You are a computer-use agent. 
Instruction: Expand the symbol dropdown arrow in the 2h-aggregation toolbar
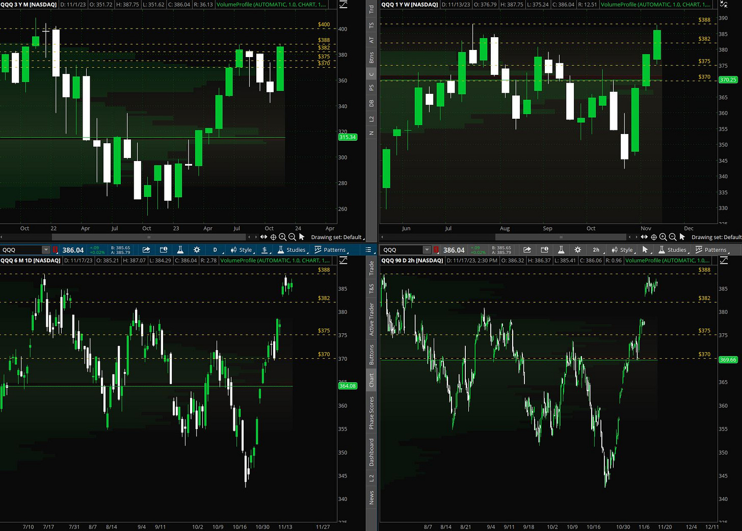[427, 250]
